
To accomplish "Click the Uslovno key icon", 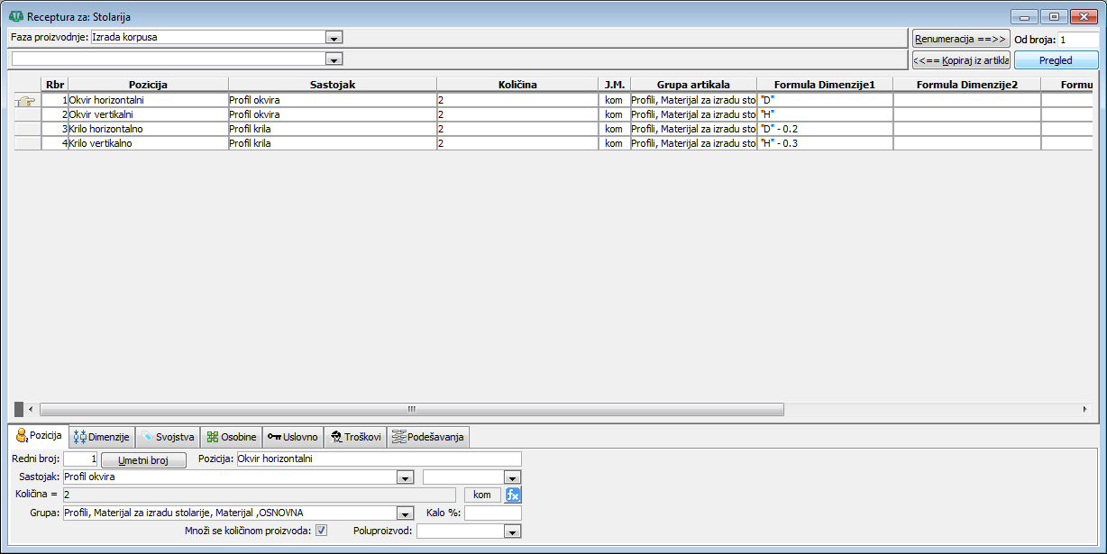I will [x=274, y=438].
